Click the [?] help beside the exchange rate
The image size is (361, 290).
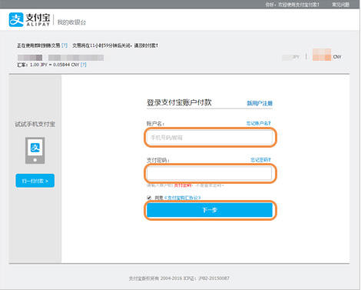84,65
